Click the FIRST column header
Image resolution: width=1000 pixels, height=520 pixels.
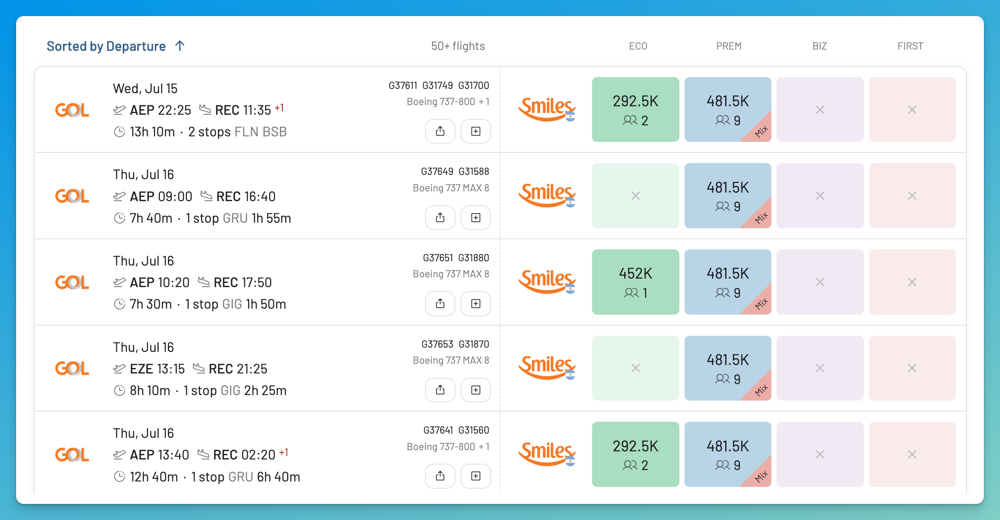(910, 46)
